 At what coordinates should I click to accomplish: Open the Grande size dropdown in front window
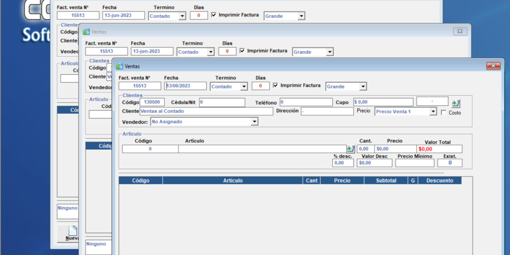pyautogui.click(x=363, y=87)
